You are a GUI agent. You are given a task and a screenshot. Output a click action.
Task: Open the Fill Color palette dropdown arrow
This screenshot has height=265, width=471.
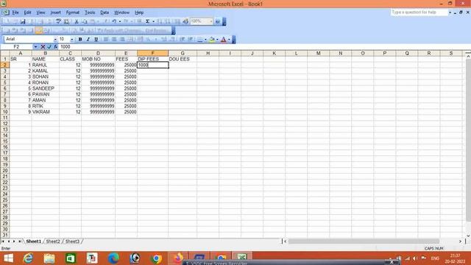[217, 39]
